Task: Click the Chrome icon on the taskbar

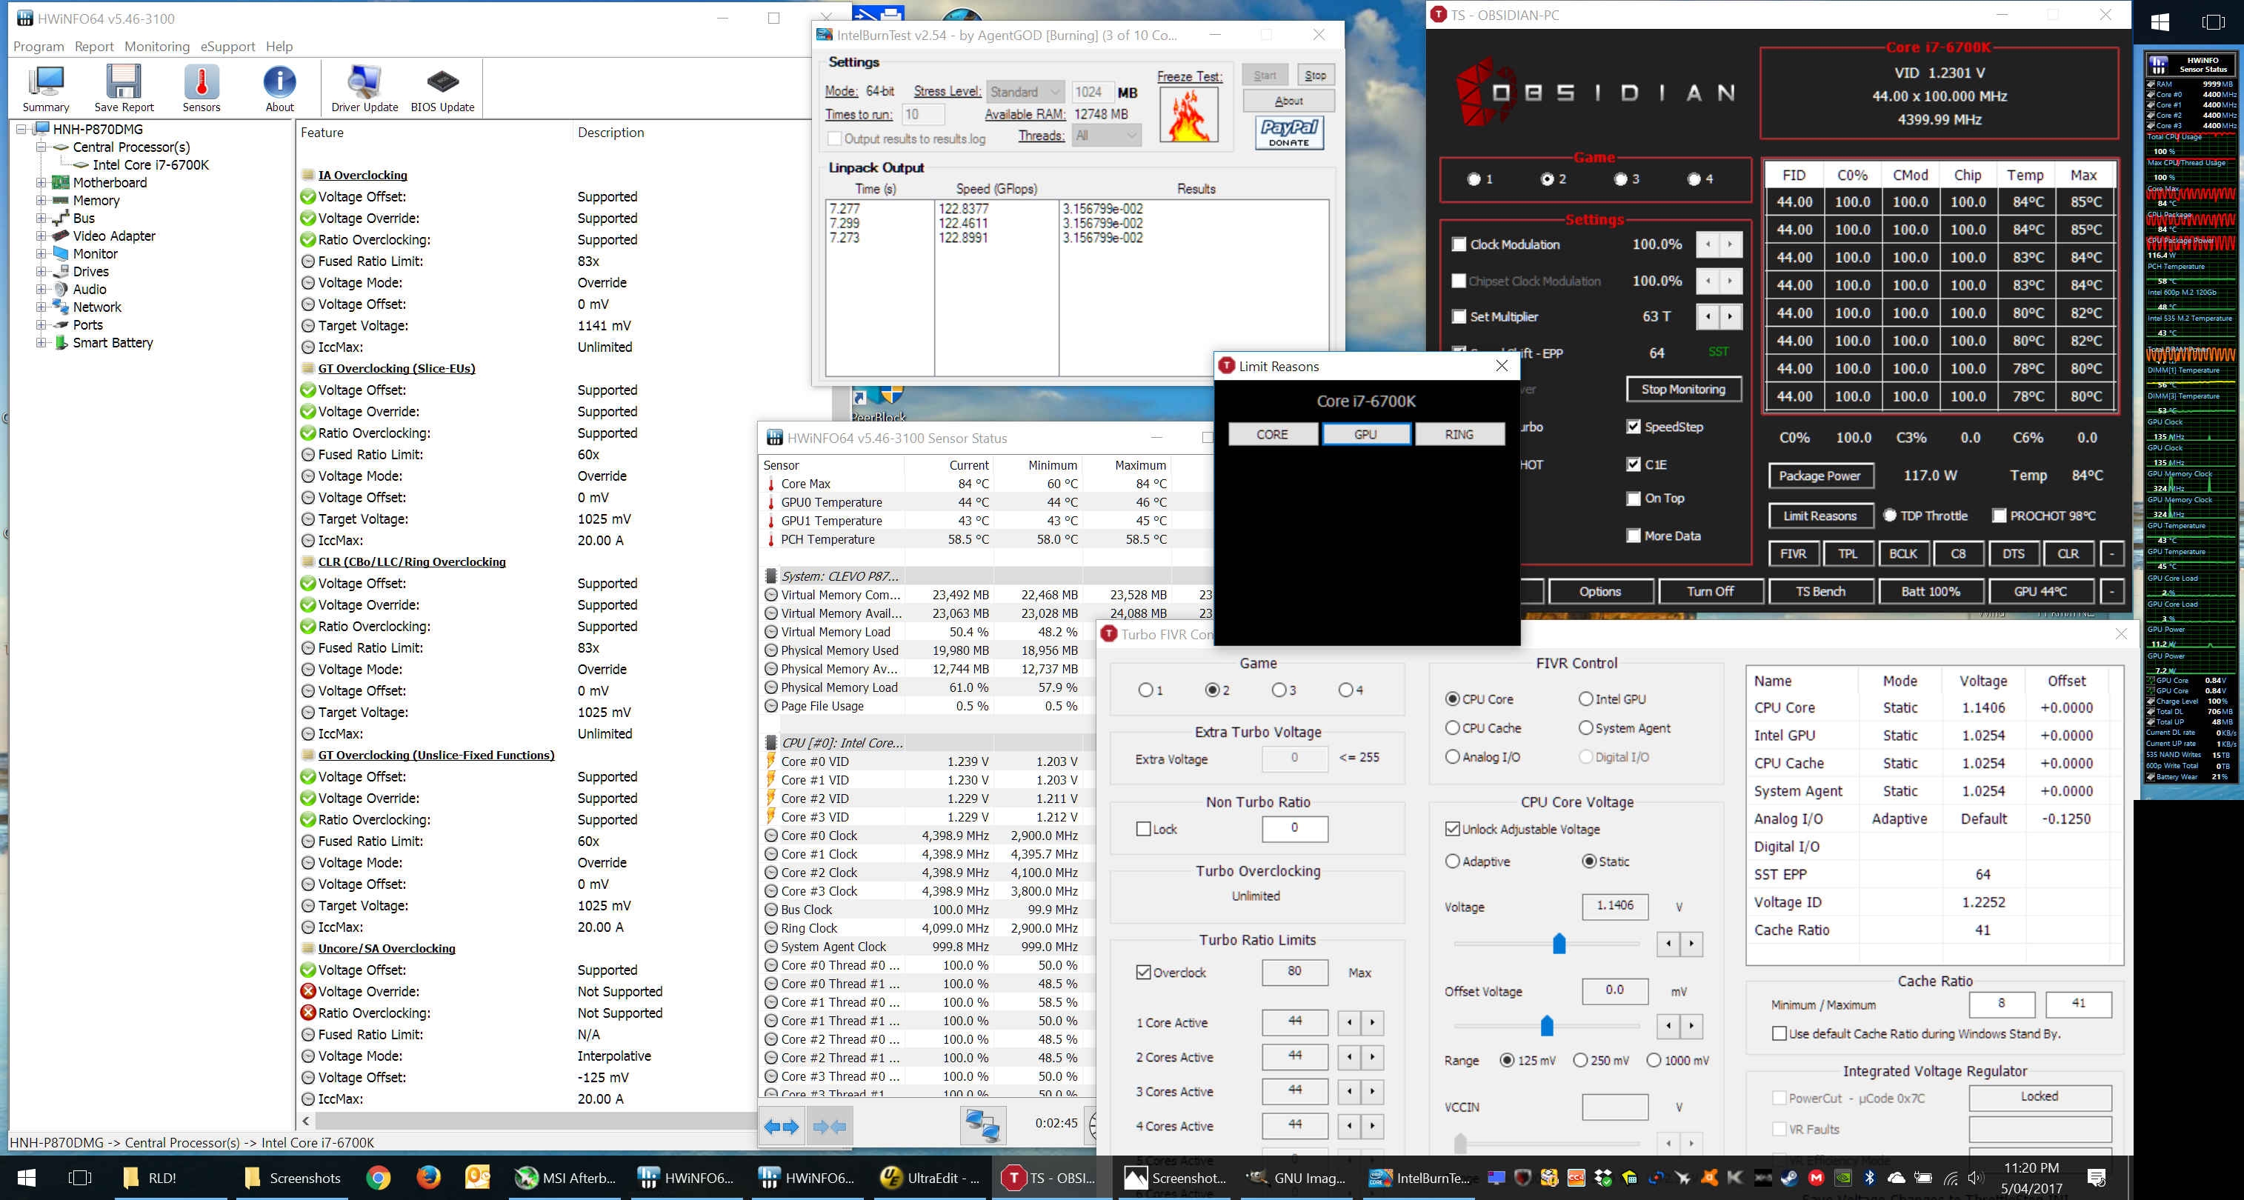Action: (x=378, y=1177)
